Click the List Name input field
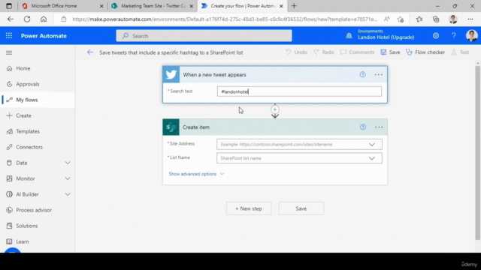Viewport: 481px width, 270px height. (x=299, y=158)
